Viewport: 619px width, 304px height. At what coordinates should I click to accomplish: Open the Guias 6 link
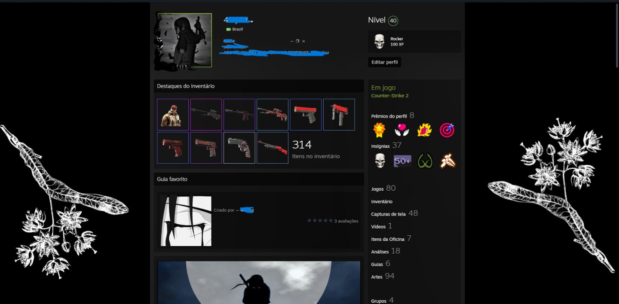[381, 264]
